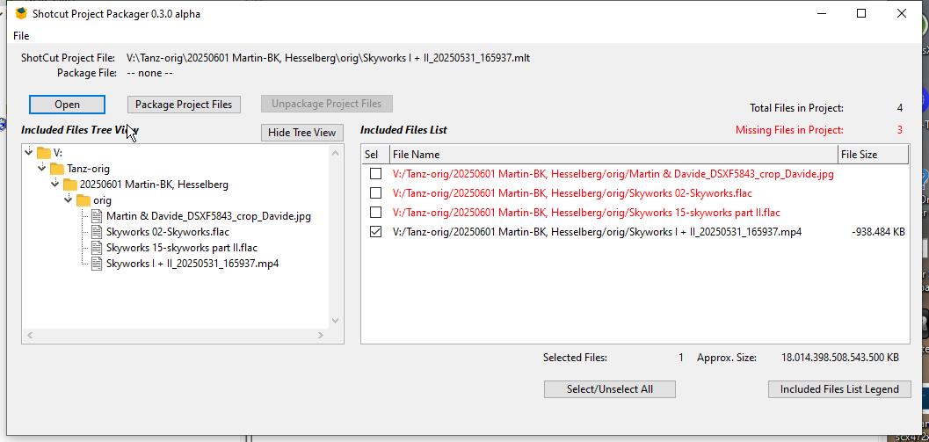Click red list path ending Martin & Davide_DSXF5843_crop_Davide.jpg

613,174
